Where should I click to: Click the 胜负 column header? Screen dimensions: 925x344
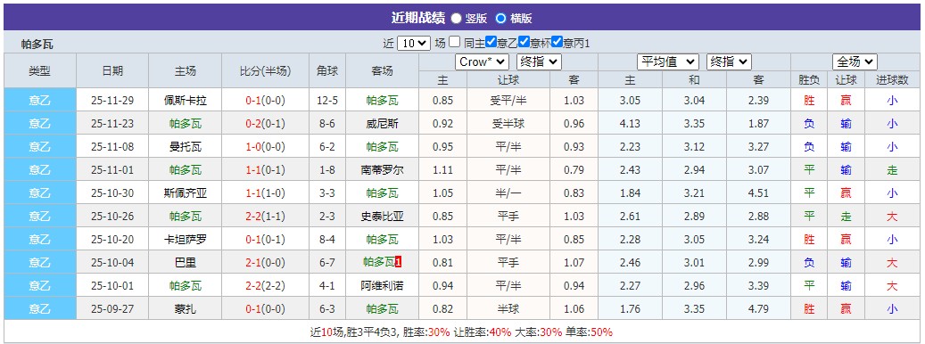[x=809, y=80]
